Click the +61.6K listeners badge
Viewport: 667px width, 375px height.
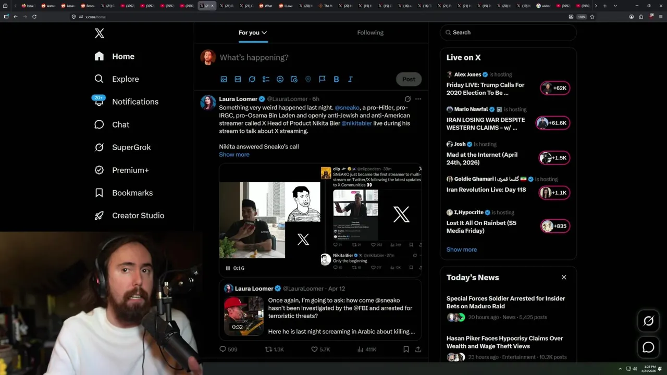[x=553, y=123]
